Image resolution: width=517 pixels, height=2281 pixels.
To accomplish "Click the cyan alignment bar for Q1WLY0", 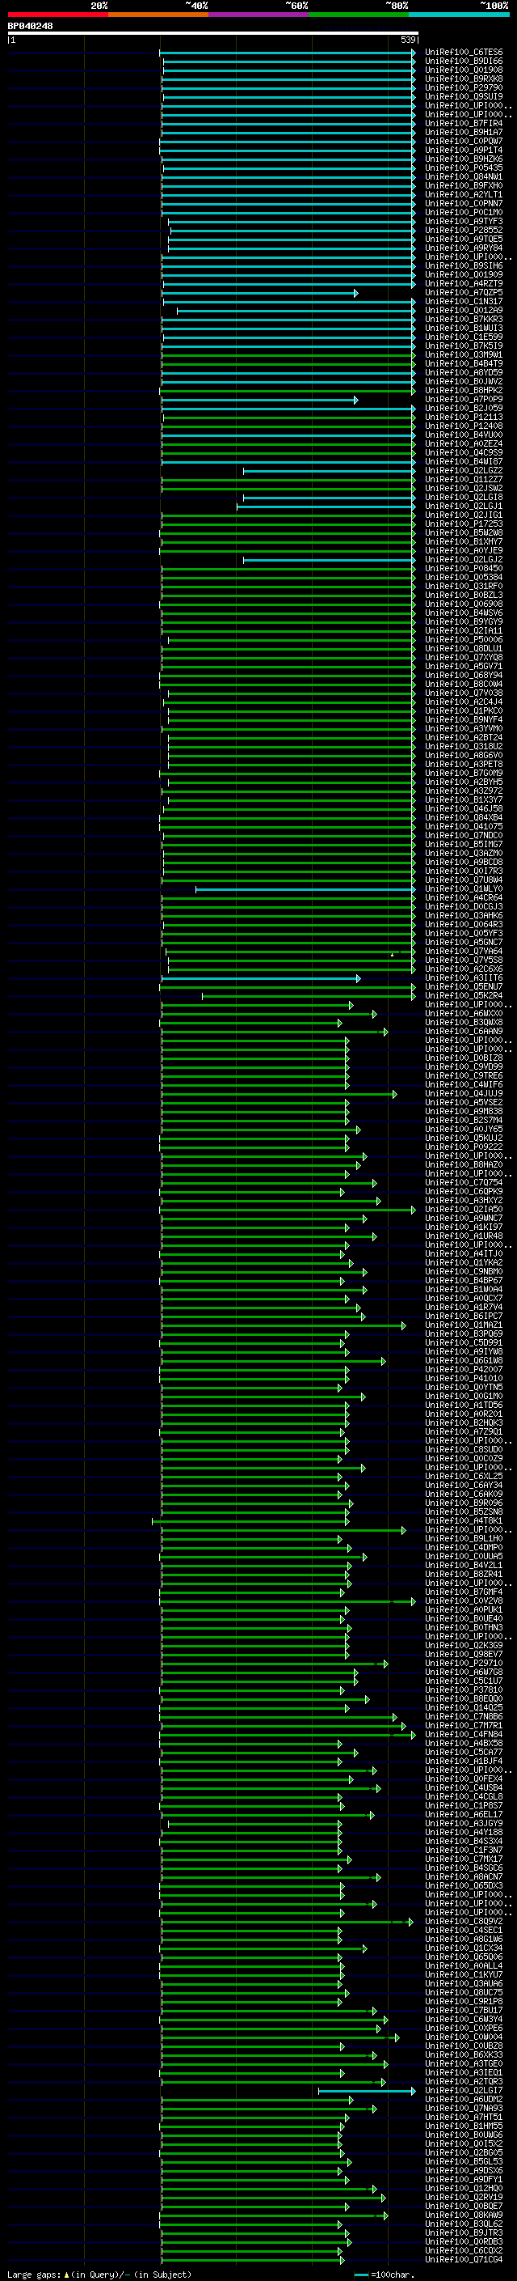I will (x=306, y=889).
